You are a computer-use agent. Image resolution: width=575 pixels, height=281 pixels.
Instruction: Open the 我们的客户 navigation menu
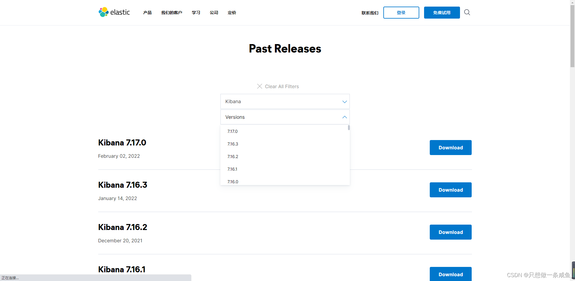click(172, 13)
